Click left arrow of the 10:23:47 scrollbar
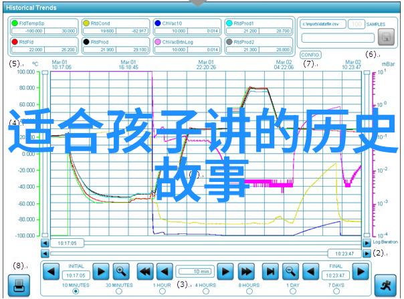Screen dimensions: 404x299 point(45,254)
